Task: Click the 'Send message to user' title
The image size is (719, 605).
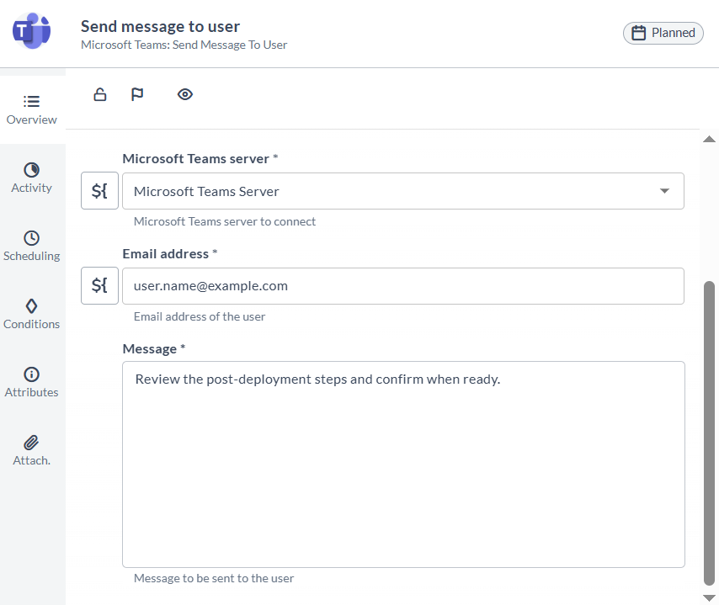Action: pyautogui.click(x=161, y=27)
